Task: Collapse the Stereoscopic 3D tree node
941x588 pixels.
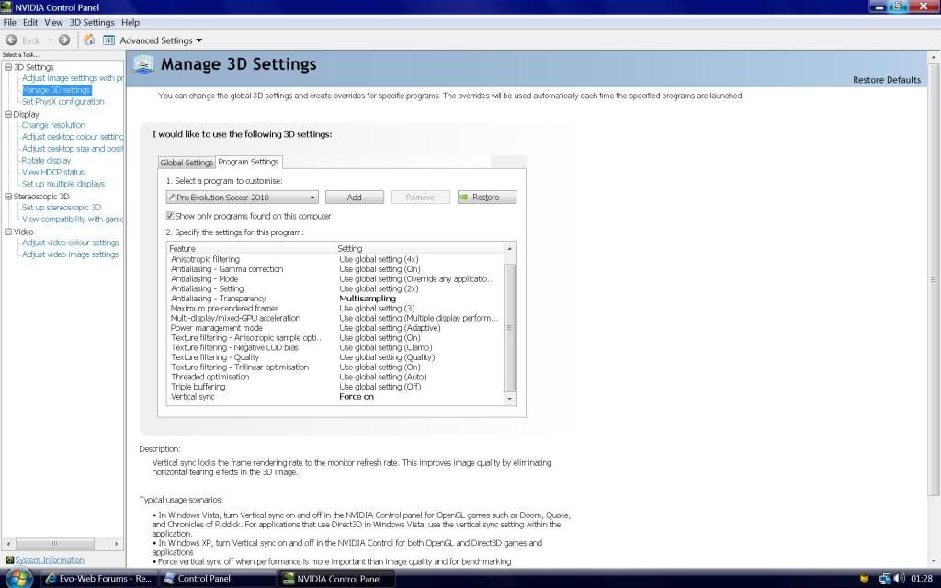Action: [8, 197]
